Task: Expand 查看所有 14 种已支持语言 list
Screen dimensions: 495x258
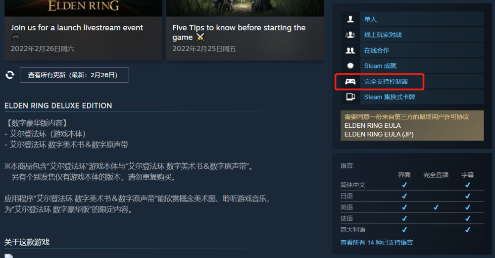Action: pos(377,243)
